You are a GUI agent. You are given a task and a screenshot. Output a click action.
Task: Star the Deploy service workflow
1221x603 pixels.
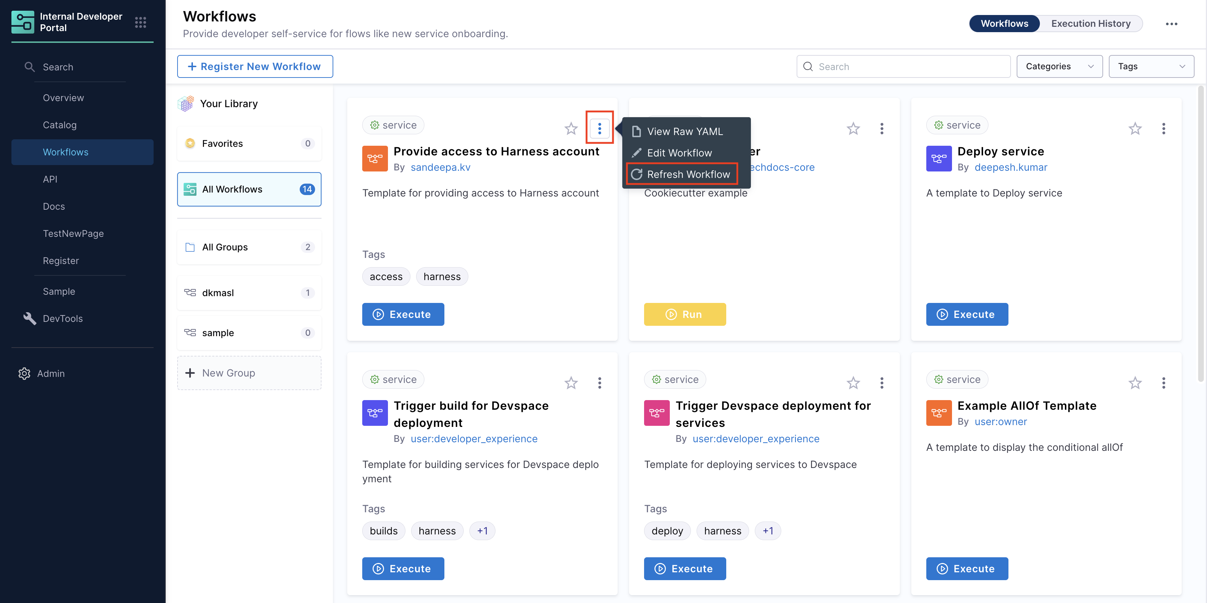(1135, 129)
